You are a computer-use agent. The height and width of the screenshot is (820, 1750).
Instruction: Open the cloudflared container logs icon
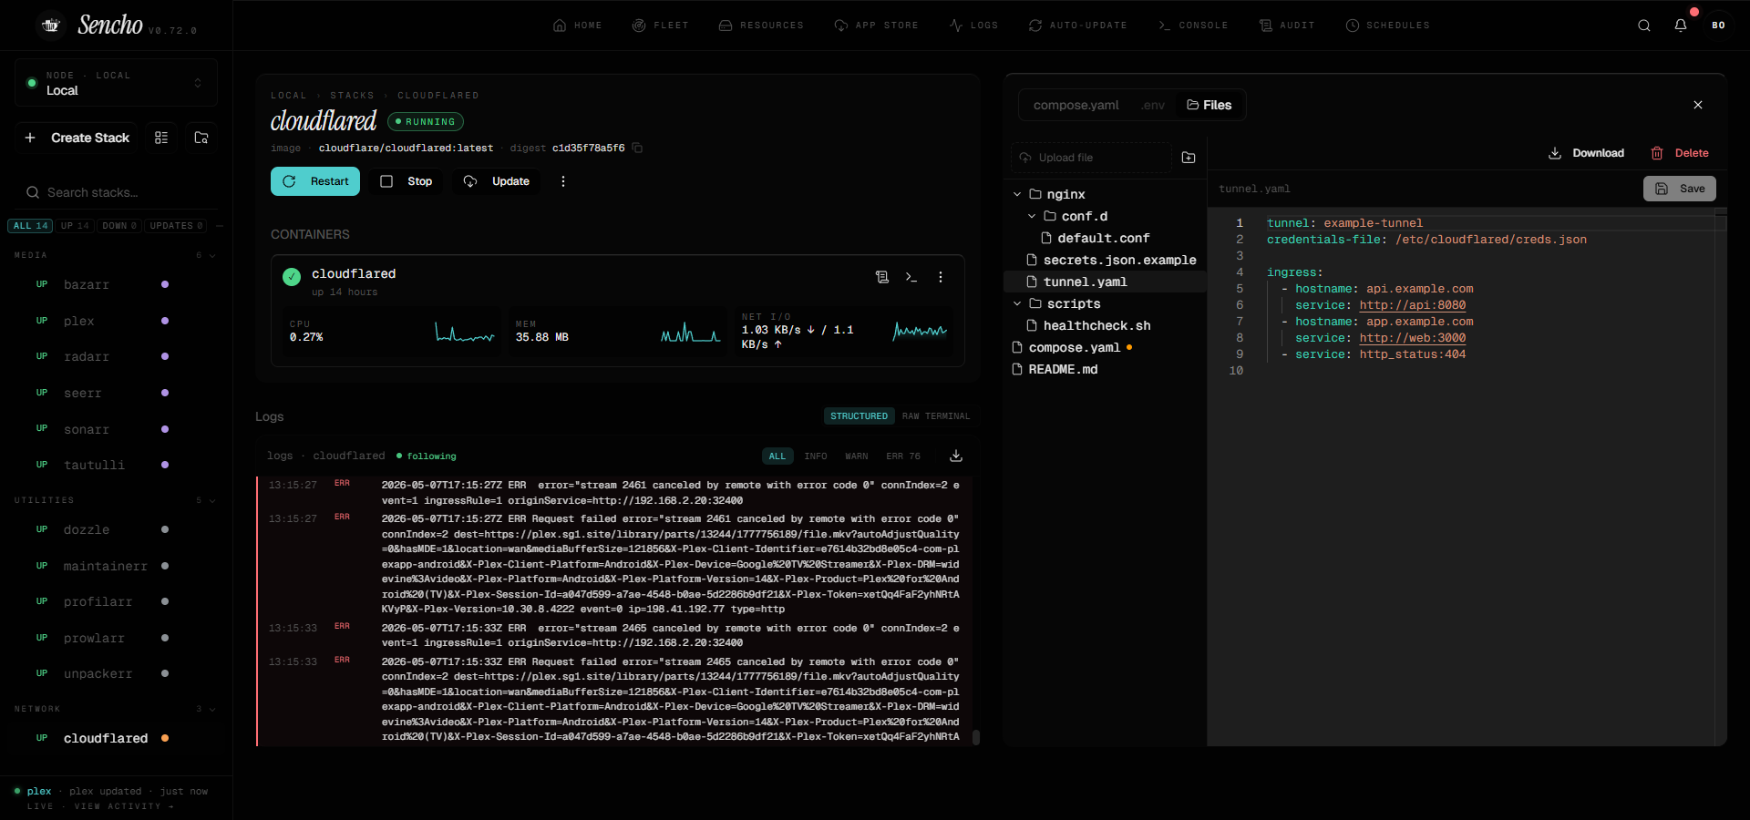tap(882, 277)
